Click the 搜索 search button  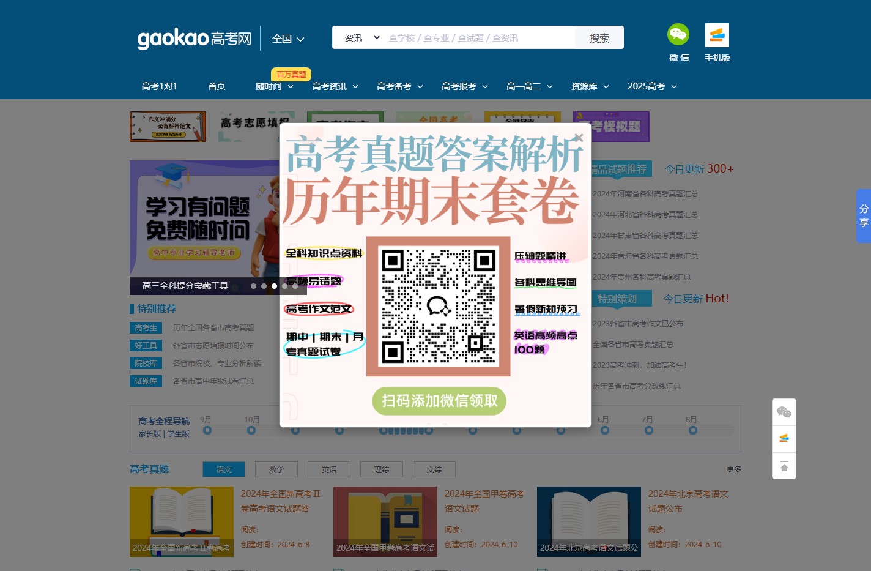pos(599,37)
